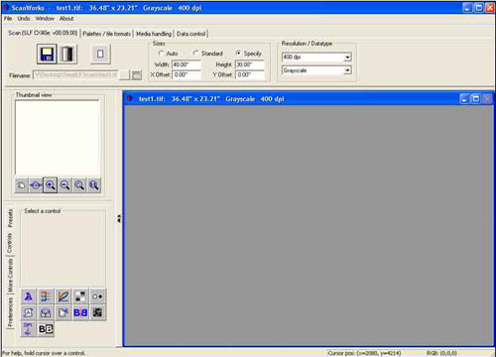Click the pen curve control icon
Screen dimensions: 496x357
pos(63,297)
